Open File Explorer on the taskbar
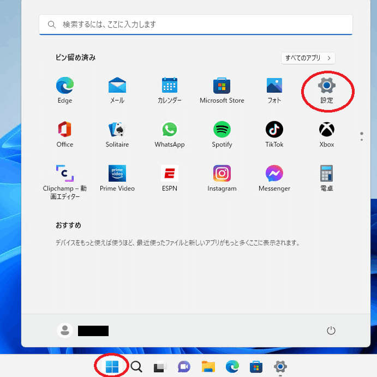 click(208, 367)
